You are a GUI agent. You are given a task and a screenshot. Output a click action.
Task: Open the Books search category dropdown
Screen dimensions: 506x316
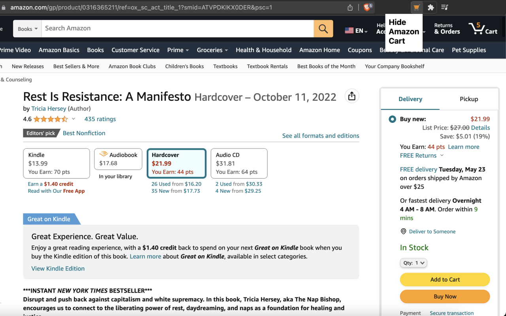(27, 28)
